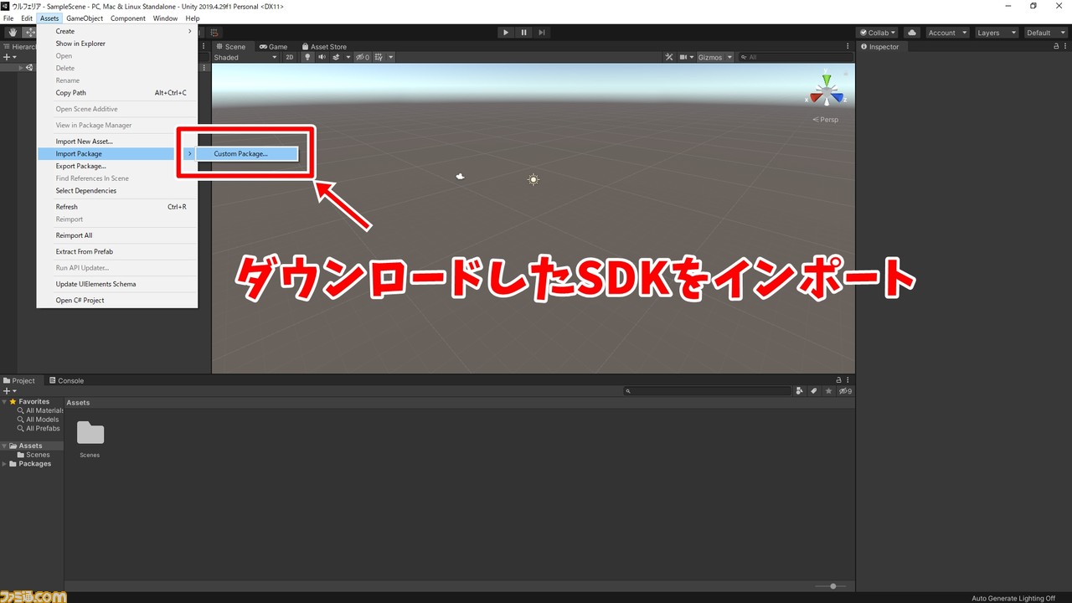
Task: Toggle the Project panel lock icon
Action: (838, 380)
